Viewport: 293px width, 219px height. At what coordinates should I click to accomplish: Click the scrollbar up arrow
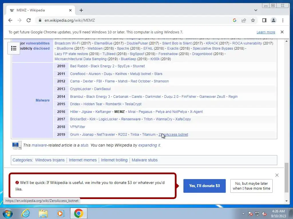[x=286, y=41]
